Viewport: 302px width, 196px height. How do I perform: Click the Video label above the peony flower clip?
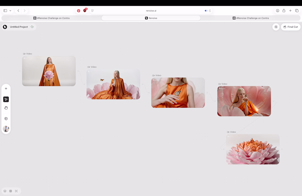coord(231,132)
